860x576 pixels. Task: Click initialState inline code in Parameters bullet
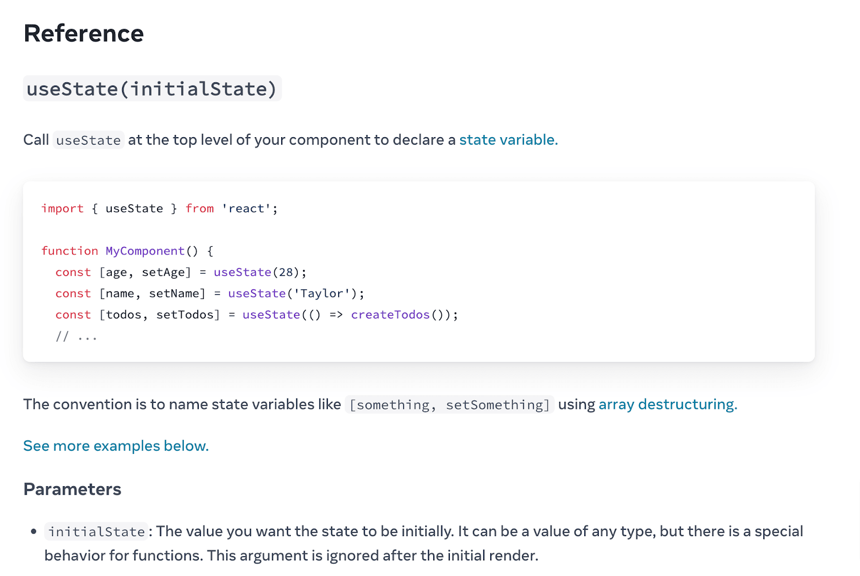(96, 532)
